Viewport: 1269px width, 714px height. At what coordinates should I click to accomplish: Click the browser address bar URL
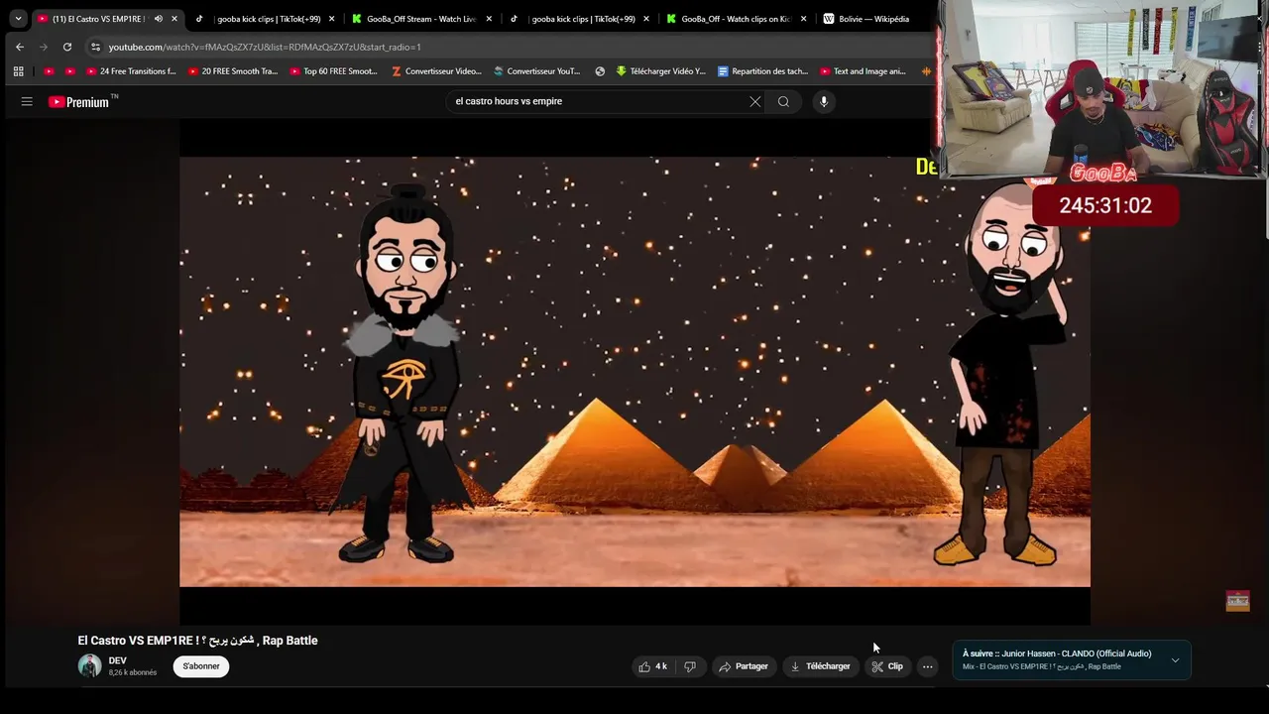tap(265, 47)
